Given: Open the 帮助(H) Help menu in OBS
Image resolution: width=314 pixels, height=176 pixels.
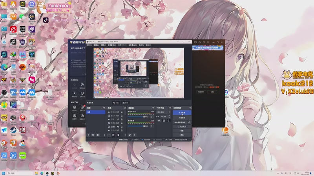Looking at the screenshot, I should [148, 45].
